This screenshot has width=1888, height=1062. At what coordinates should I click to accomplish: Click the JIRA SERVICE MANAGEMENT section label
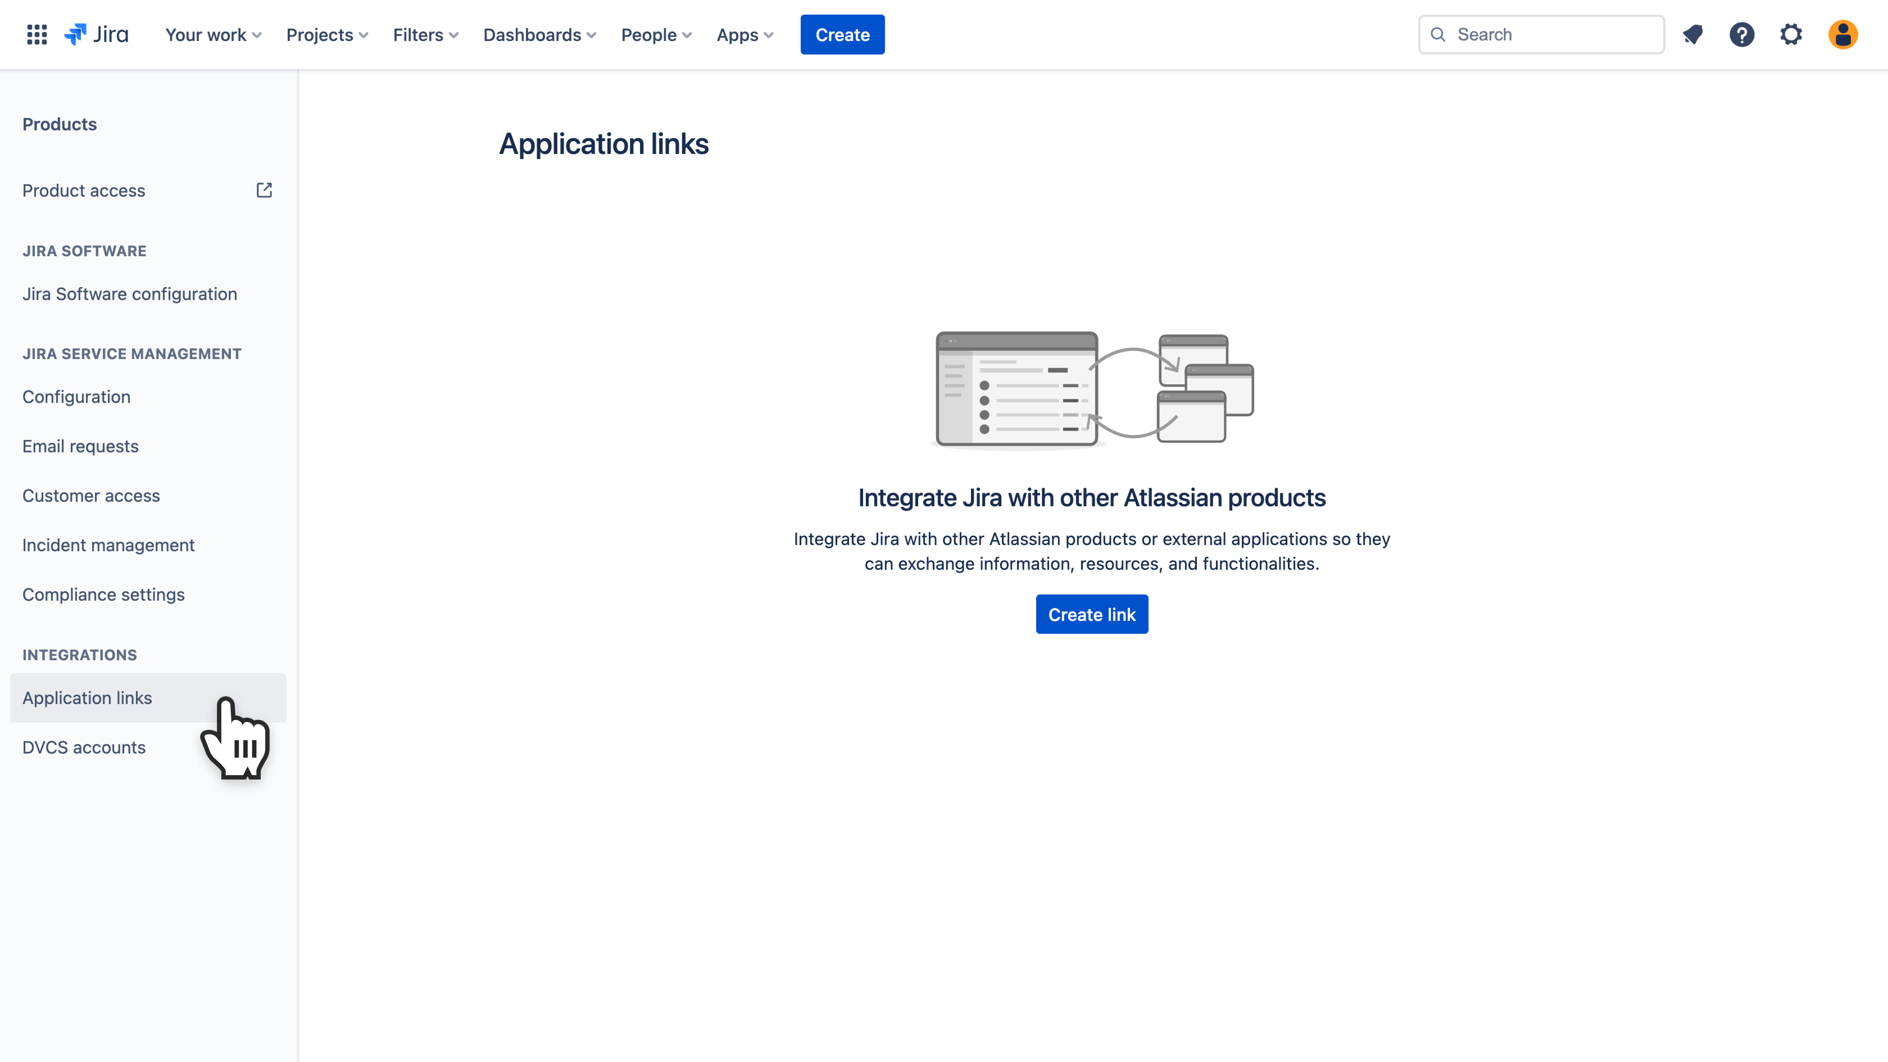[132, 354]
